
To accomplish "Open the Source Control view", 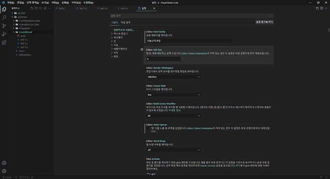I will (4, 26).
